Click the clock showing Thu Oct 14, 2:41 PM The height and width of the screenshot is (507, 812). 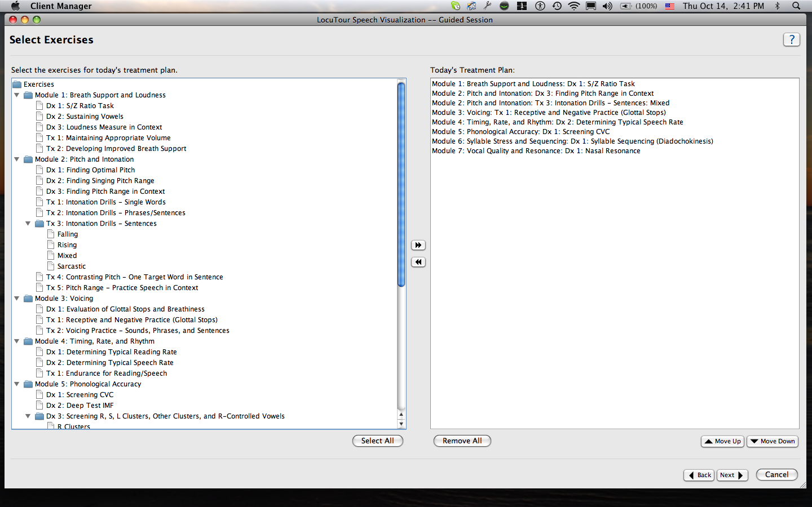coord(723,6)
